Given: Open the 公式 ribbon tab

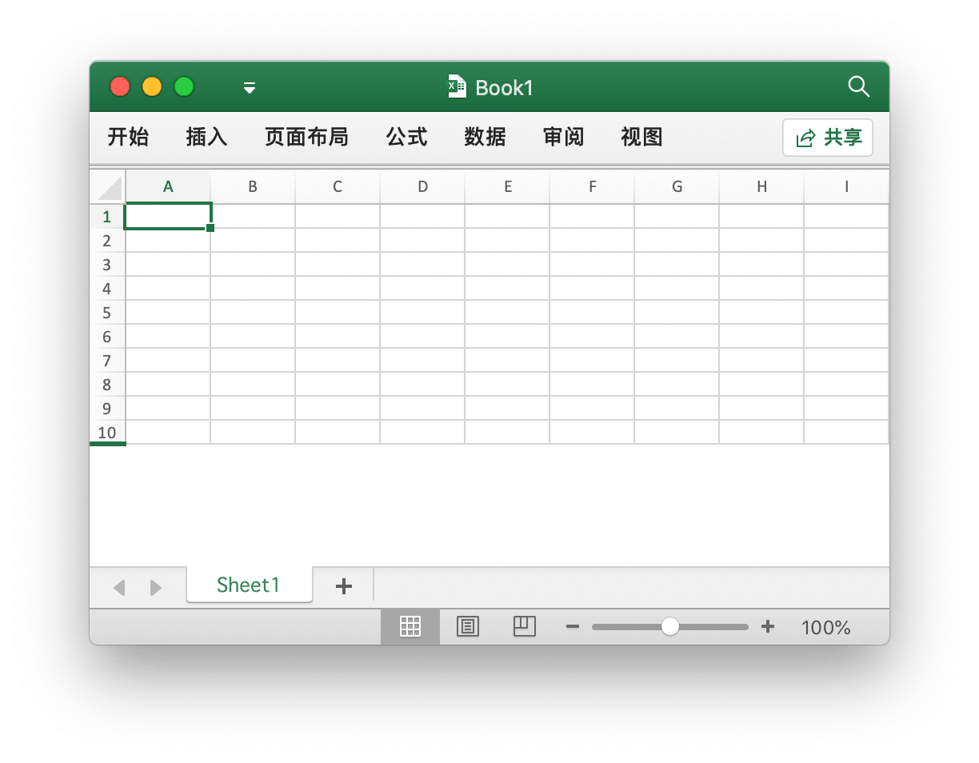Looking at the screenshot, I should [406, 137].
